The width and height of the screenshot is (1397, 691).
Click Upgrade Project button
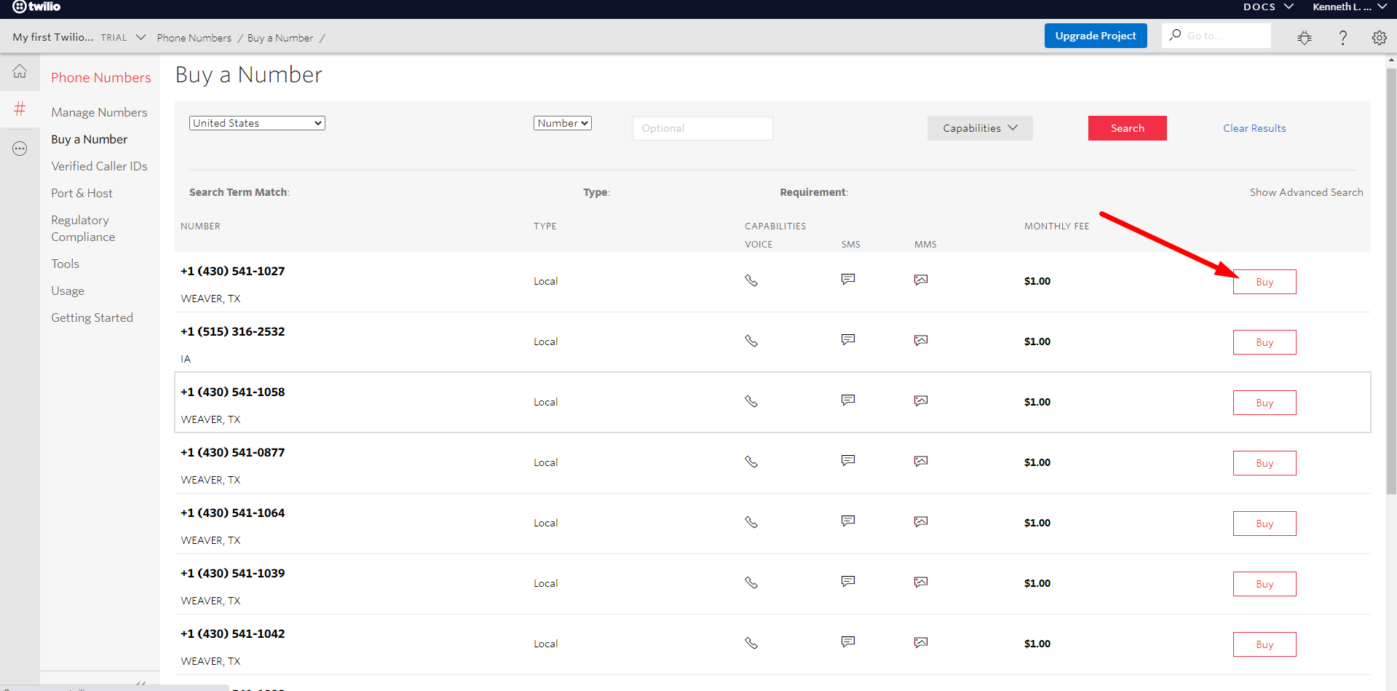[1096, 36]
